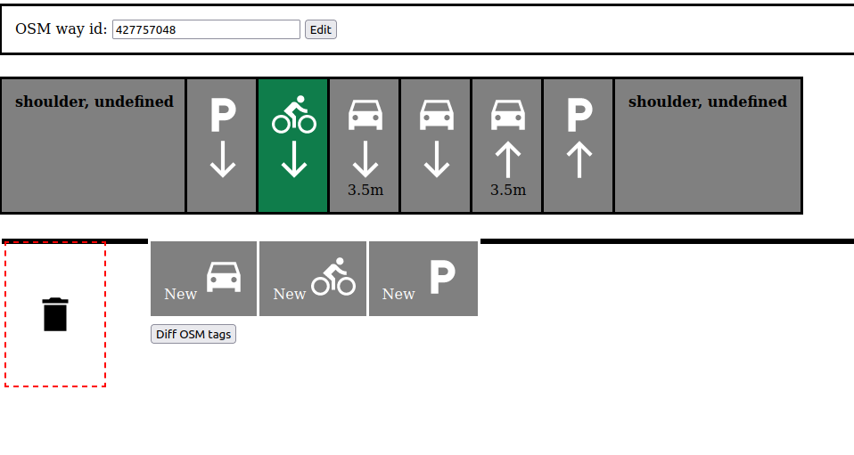Click the right shoulder, undefined card
Viewport: 854px width, 455px height.
coord(708,145)
